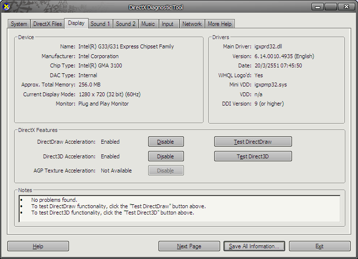
Task: Click the DirectX logo icon in title bar
Action: pyautogui.click(x=6, y=7)
